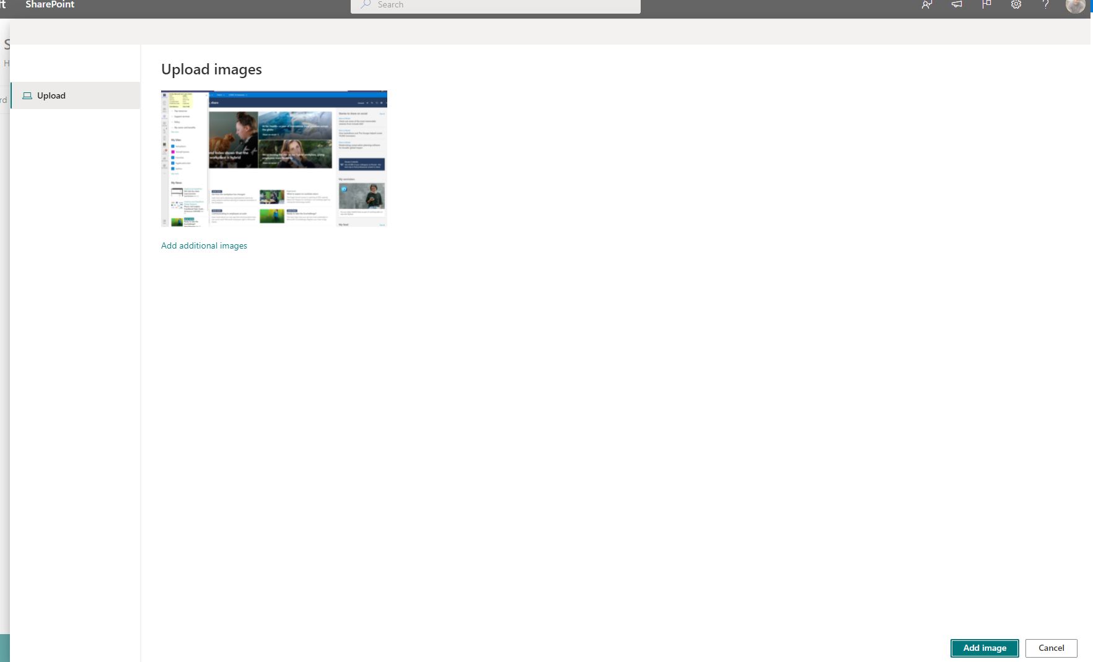The width and height of the screenshot is (1093, 662).
Task: Select the uploaded screenshot thumbnail
Action: click(274, 159)
